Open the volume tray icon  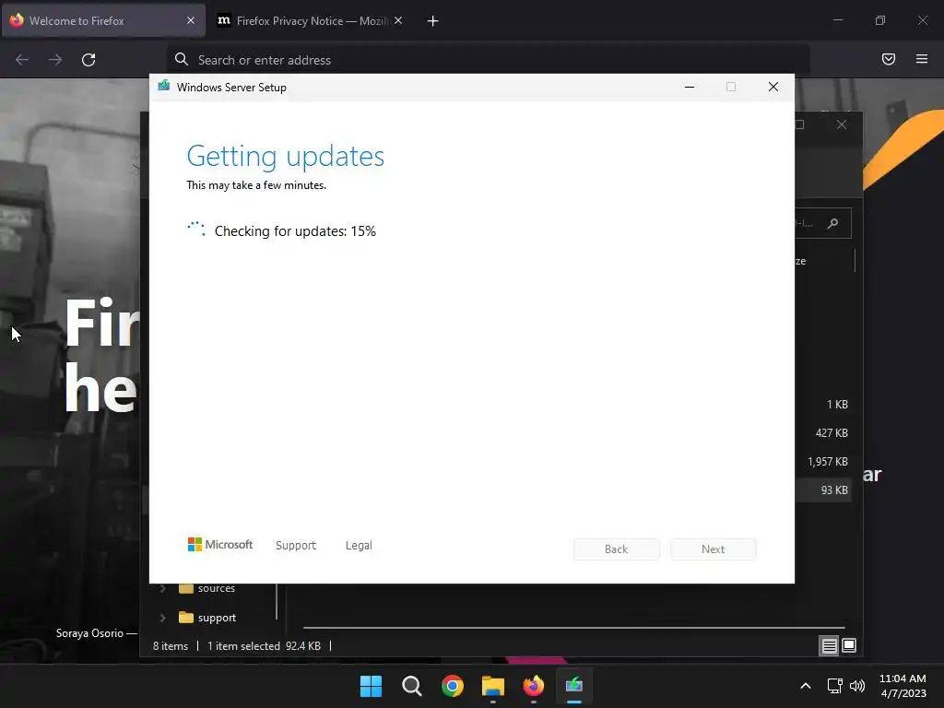(857, 686)
